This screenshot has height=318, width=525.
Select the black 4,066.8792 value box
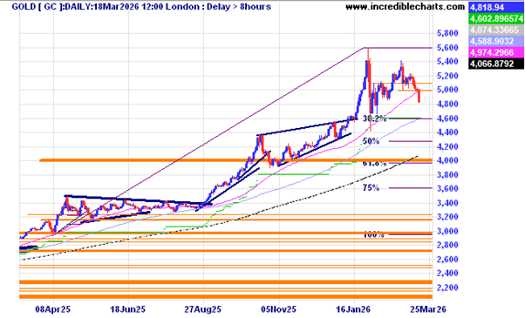(x=496, y=64)
